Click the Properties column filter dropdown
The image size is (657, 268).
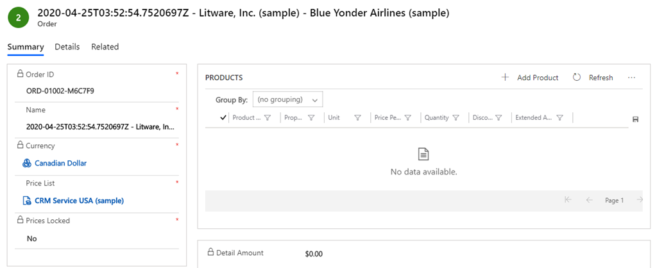(x=311, y=118)
